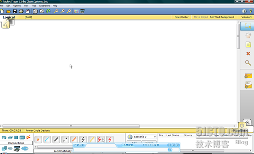Choose the Copper Straight-Through cable

coord(56,140)
